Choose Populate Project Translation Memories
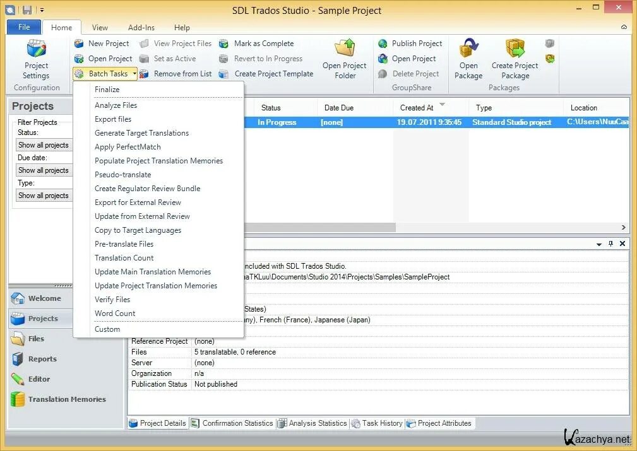This screenshot has height=451, width=637. [158, 161]
